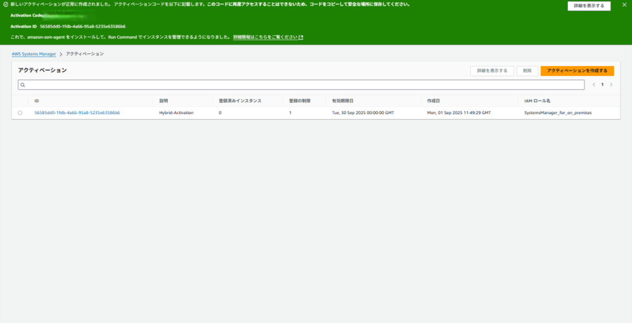Select page number 1
This screenshot has width=632, height=323.
602,84
